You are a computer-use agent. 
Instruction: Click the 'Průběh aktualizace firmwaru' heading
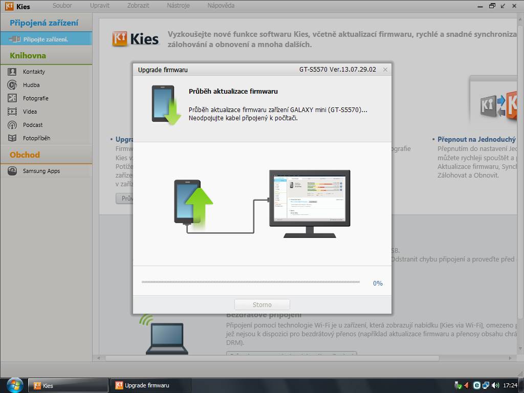click(233, 91)
